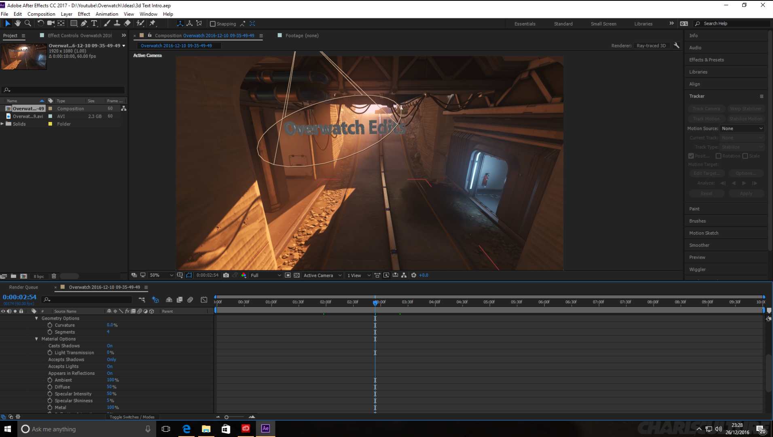Toggle the Snapping checkbox
This screenshot has width=773, height=437.
coord(213,24)
